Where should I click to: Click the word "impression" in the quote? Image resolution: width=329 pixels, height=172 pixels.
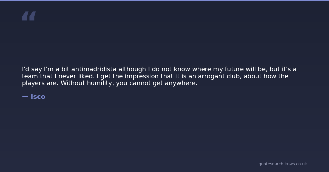coord(142,76)
